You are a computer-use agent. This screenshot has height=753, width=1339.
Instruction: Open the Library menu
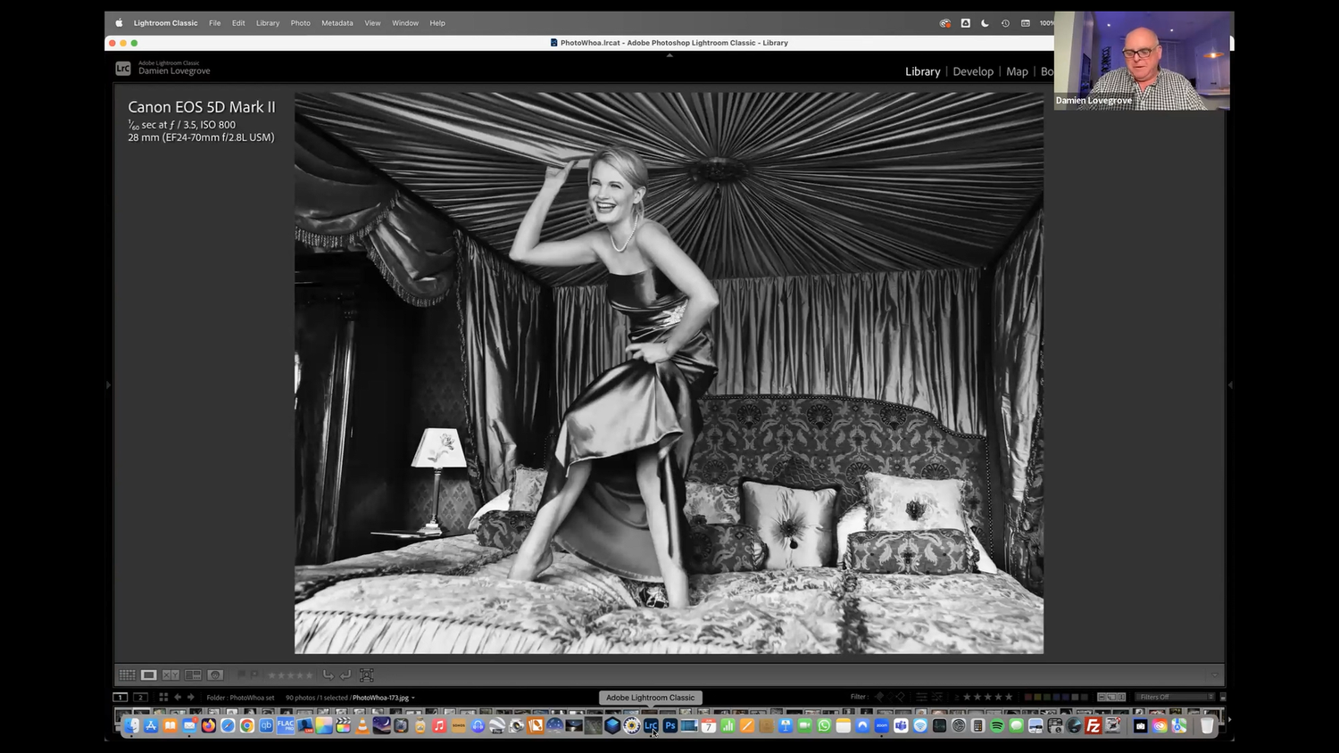tap(268, 23)
